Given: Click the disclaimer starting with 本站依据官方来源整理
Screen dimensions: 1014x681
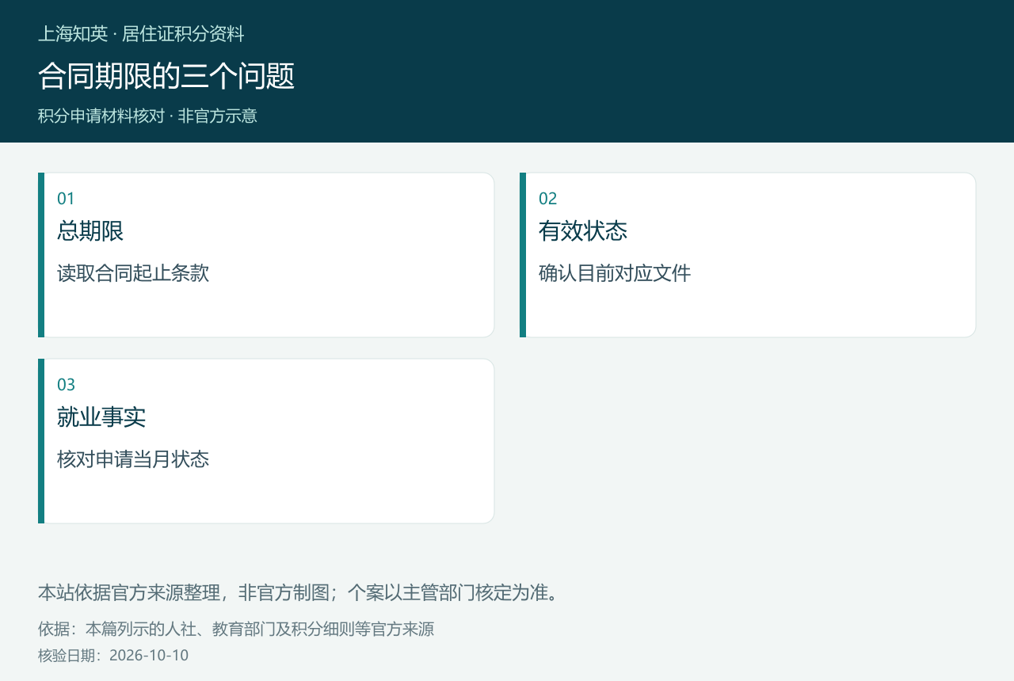Looking at the screenshot, I should (x=299, y=592).
